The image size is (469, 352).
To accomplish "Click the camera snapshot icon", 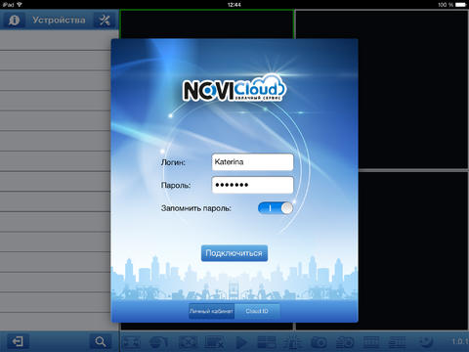I will (319, 342).
